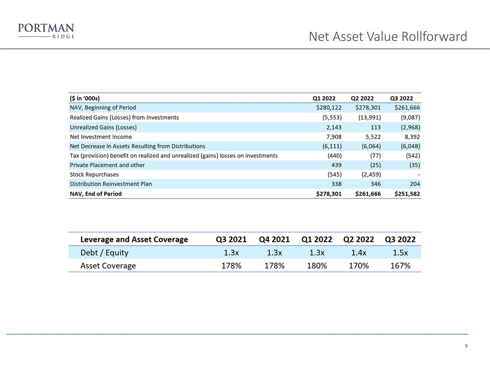This screenshot has width=490, height=367.
Task: Select the Stock Repurchases row label
Action: tap(94, 174)
